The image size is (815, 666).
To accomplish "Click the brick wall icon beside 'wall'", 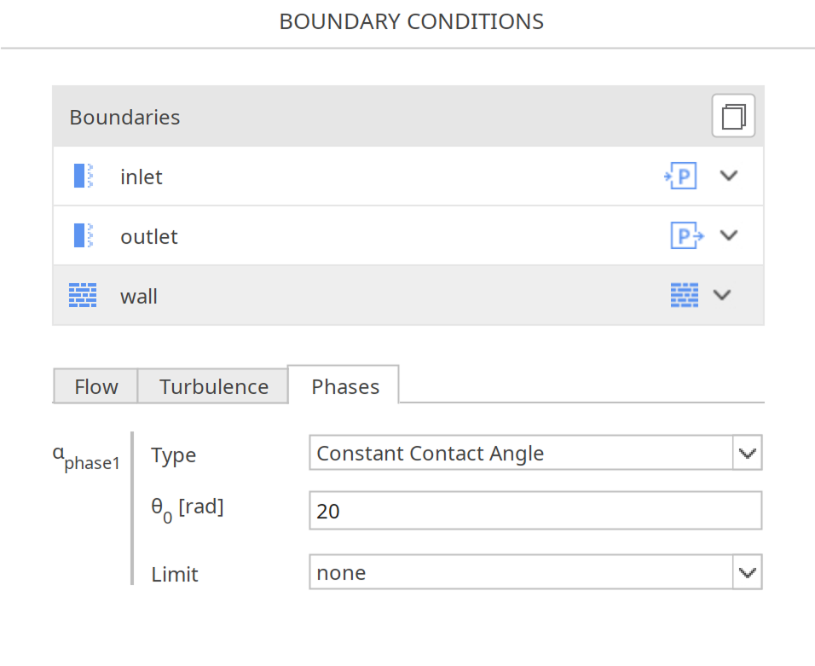I will [82, 295].
